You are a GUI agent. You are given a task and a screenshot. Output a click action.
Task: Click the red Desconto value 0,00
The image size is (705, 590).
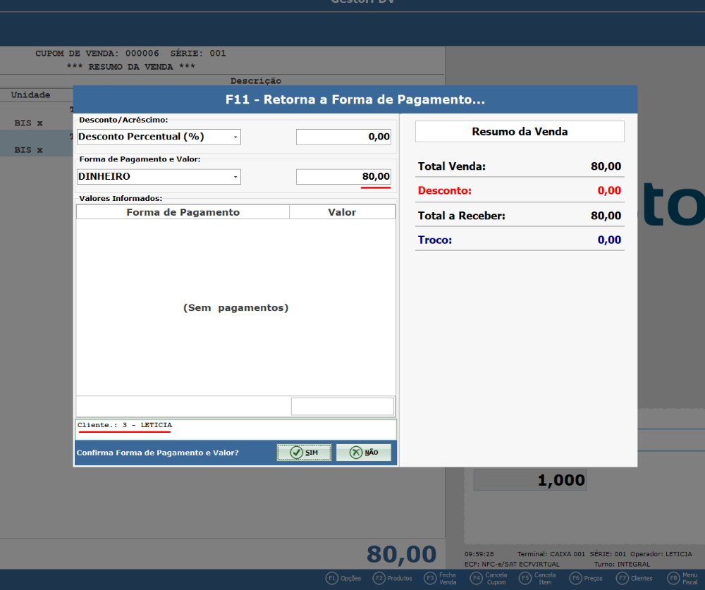609,190
